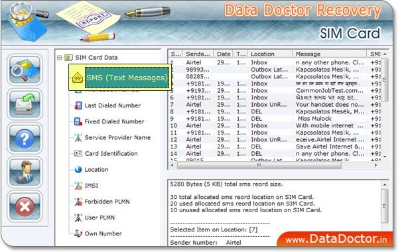This screenshot has width=398, height=252.
Task: Click sender 98993... in row 2
Action: 198,70
